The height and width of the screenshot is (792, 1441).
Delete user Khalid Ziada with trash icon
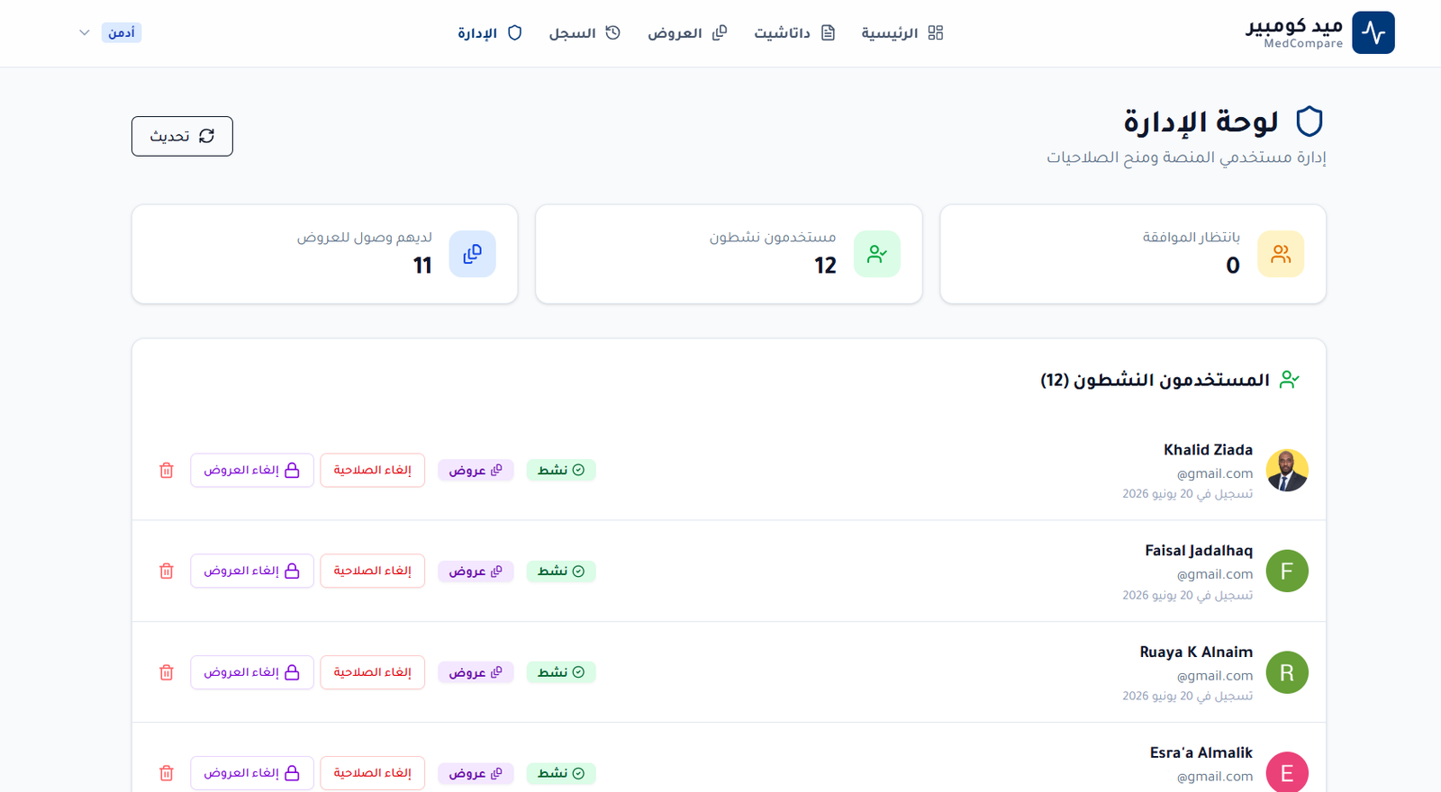(x=167, y=470)
